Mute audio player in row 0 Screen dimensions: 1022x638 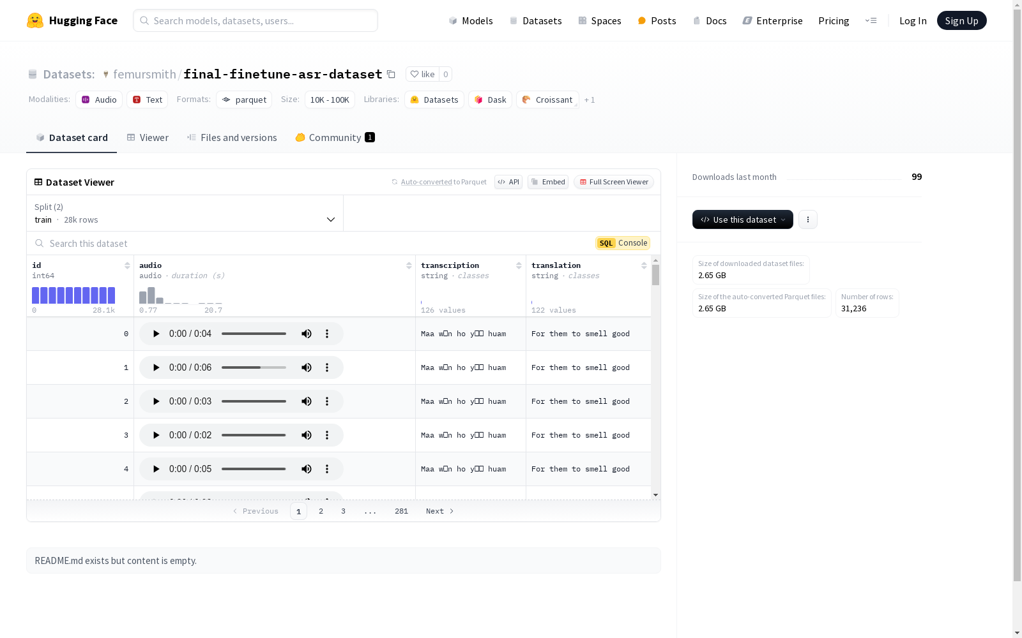pyautogui.click(x=307, y=334)
